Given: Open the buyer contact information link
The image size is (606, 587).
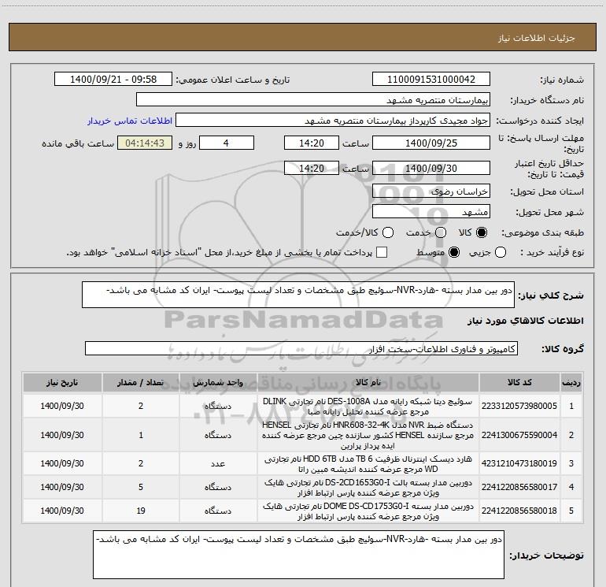Looking at the screenshot, I should tap(130, 121).
